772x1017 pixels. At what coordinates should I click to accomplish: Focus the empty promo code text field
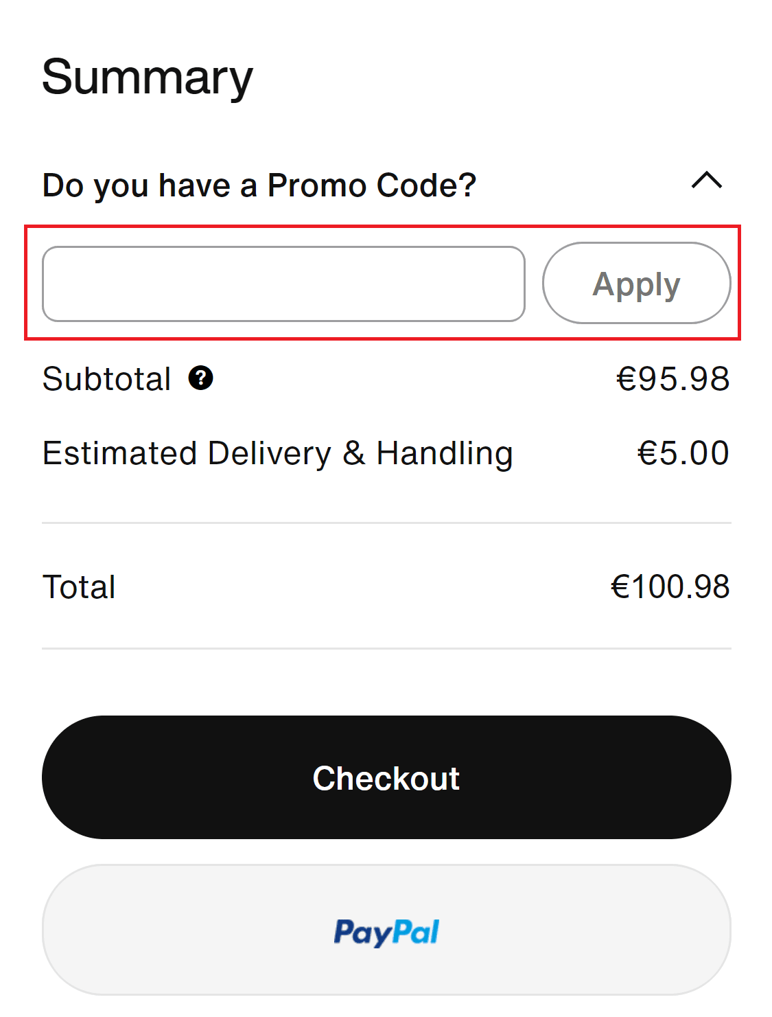coord(283,284)
